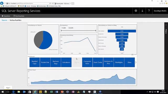Filter by Calculators tile

66,62
